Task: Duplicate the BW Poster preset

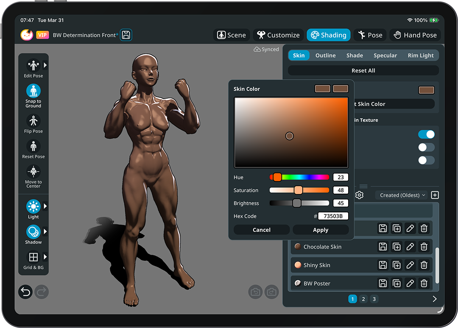Action: coord(397,283)
